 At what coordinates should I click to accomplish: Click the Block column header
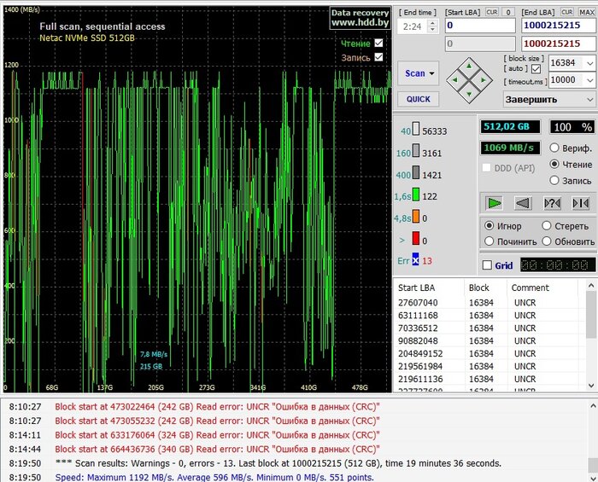click(x=485, y=287)
